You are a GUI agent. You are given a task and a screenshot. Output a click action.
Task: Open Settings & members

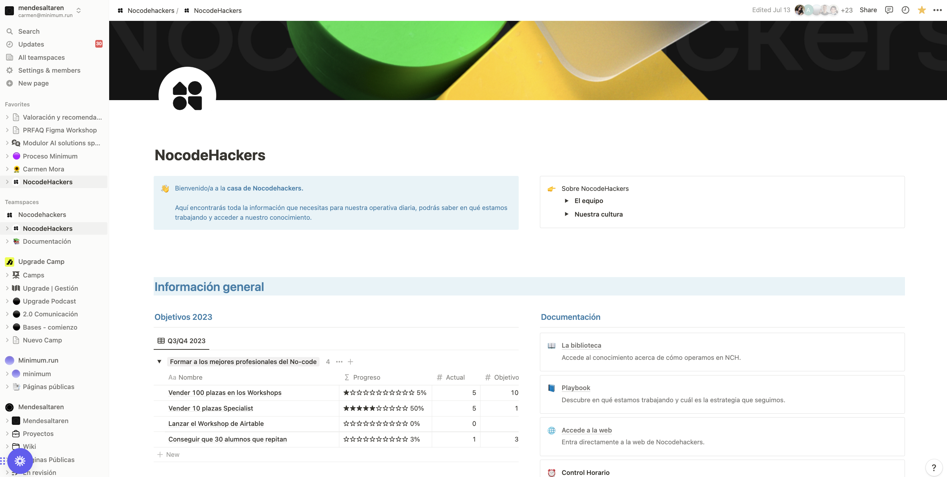(x=49, y=70)
